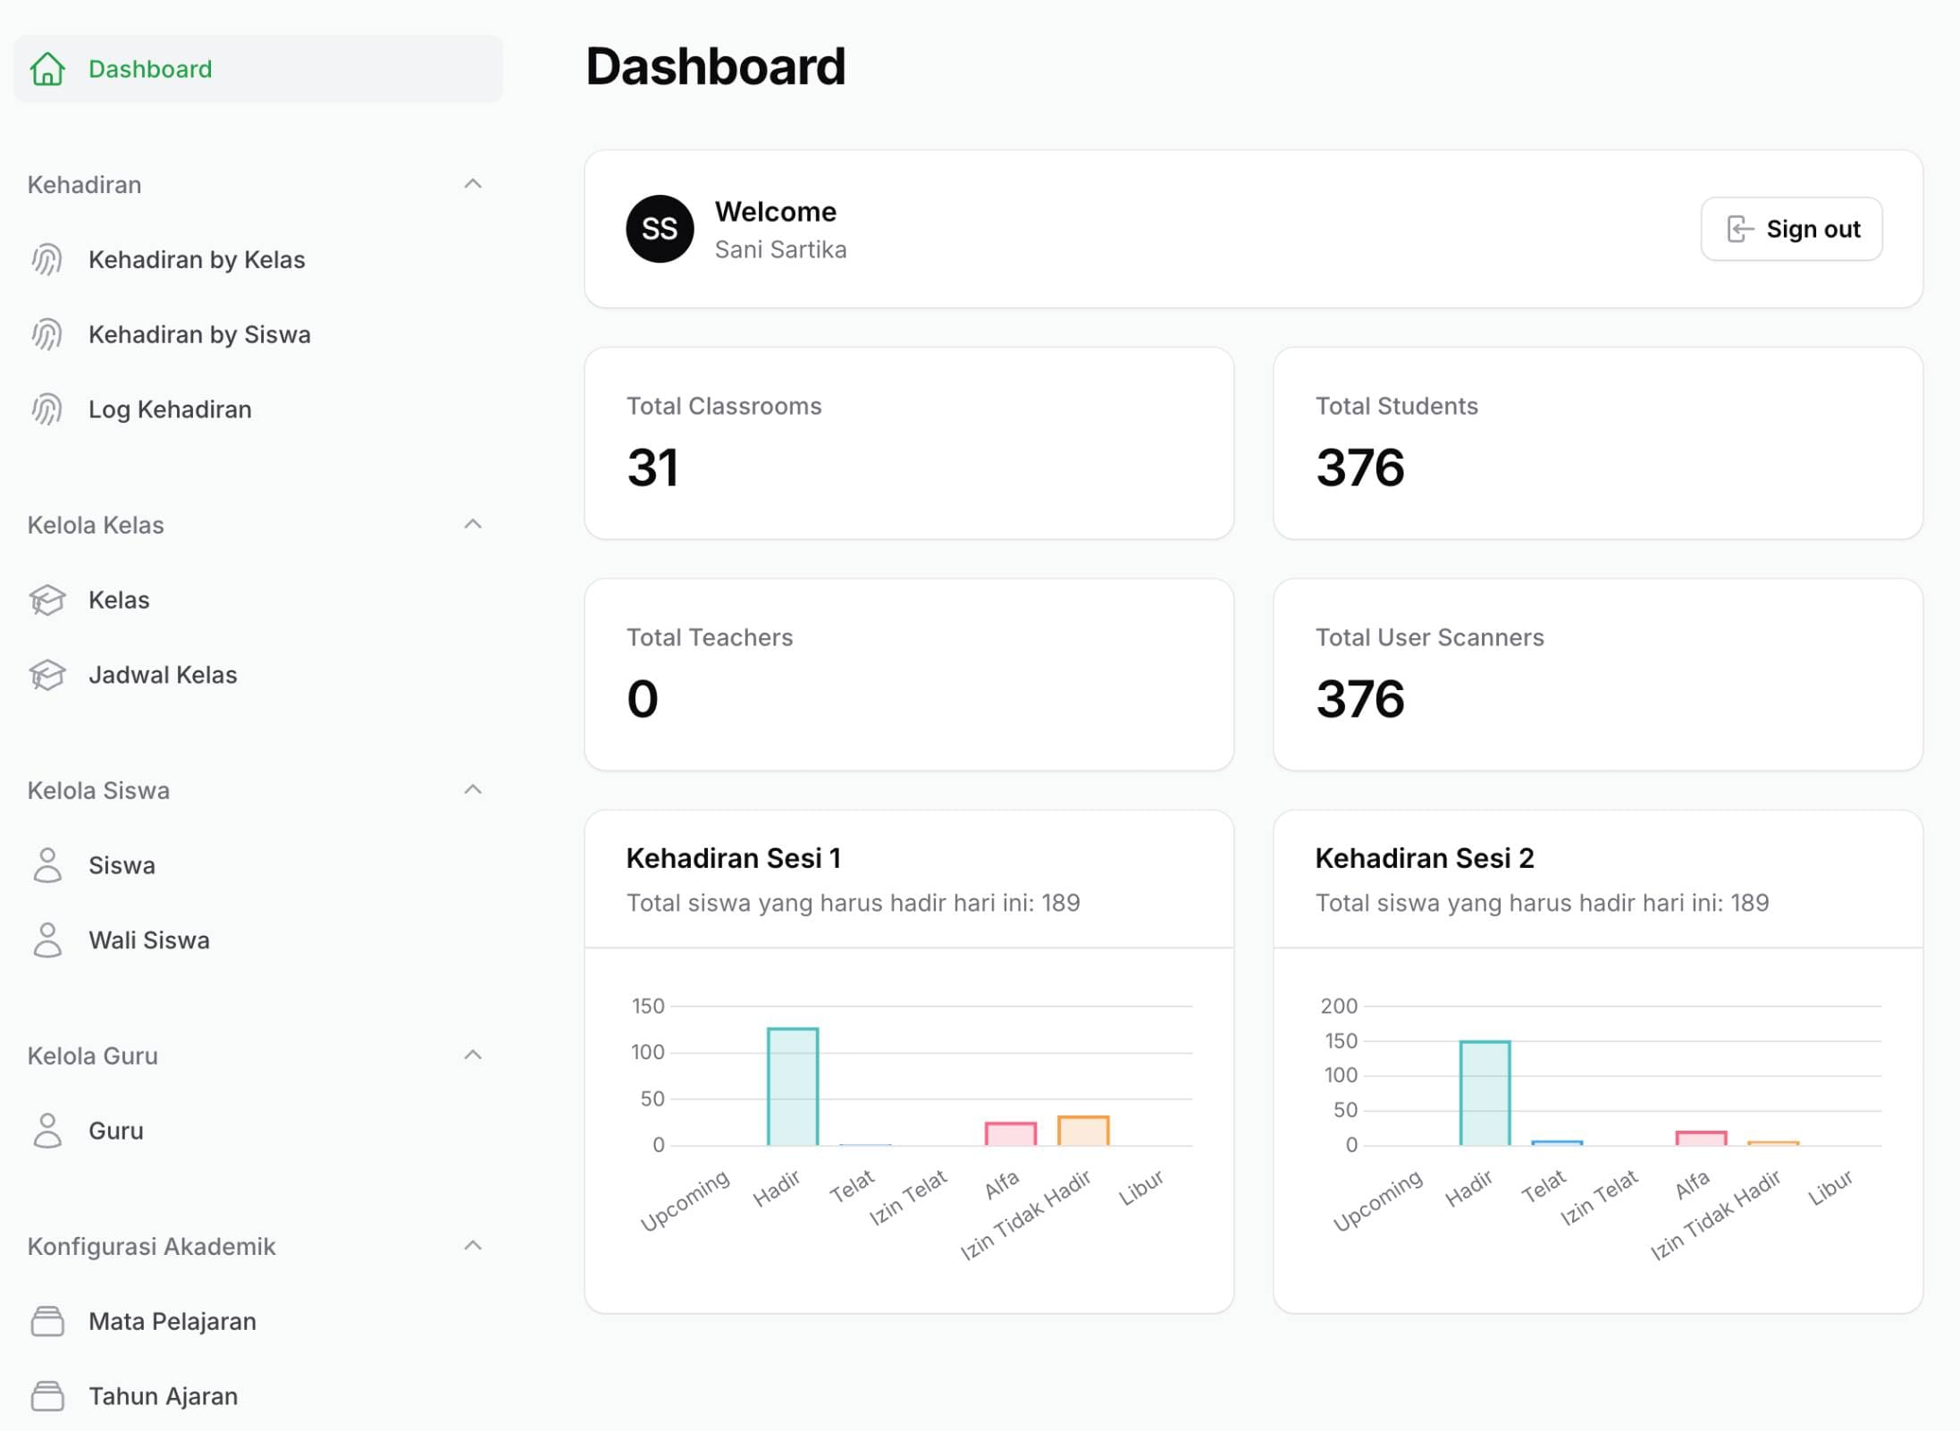Click the Sign out button

pyautogui.click(x=1791, y=229)
